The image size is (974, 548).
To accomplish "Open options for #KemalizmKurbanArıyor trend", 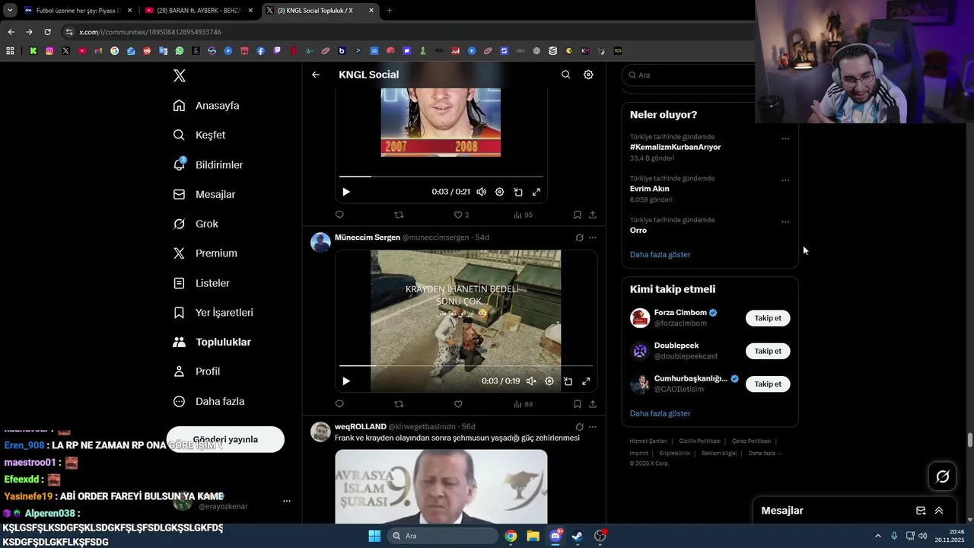I will (785, 139).
